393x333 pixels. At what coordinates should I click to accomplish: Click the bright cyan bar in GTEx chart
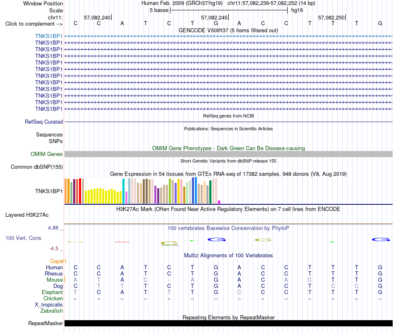[x=123, y=191]
